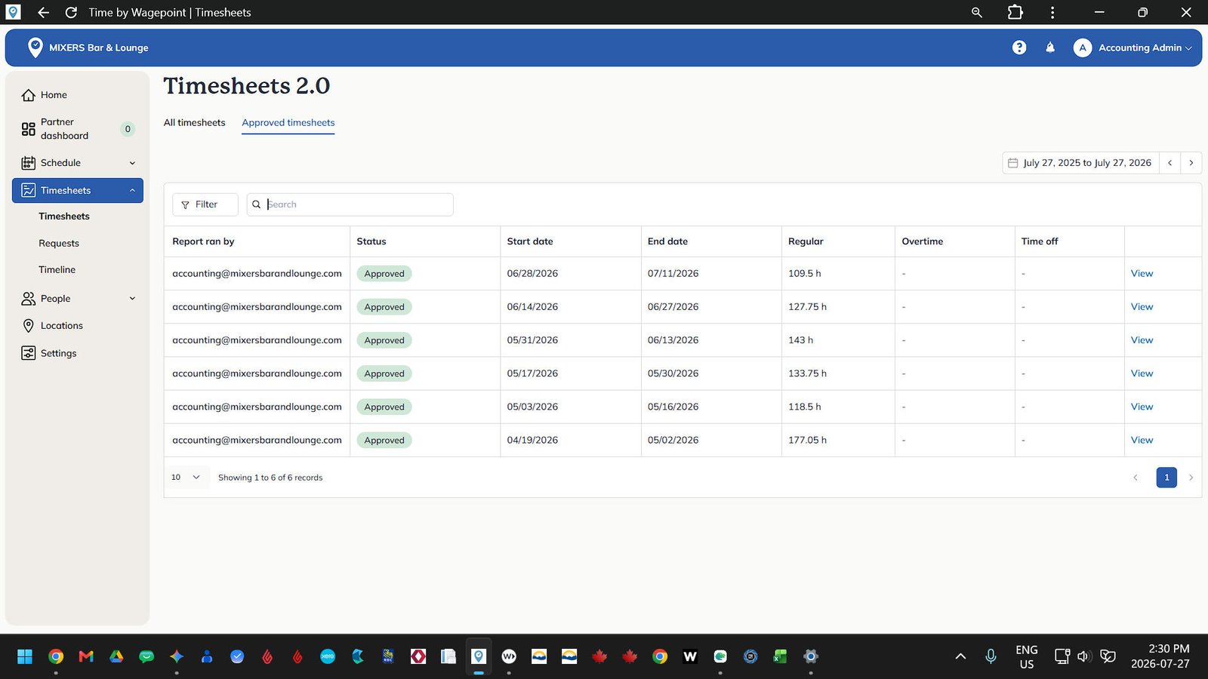Show hidden system tray icons
This screenshot has height=679, width=1208.
pyautogui.click(x=960, y=656)
